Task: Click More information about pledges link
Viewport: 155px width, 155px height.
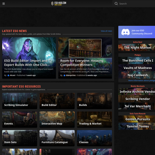Action: coord(142,80)
